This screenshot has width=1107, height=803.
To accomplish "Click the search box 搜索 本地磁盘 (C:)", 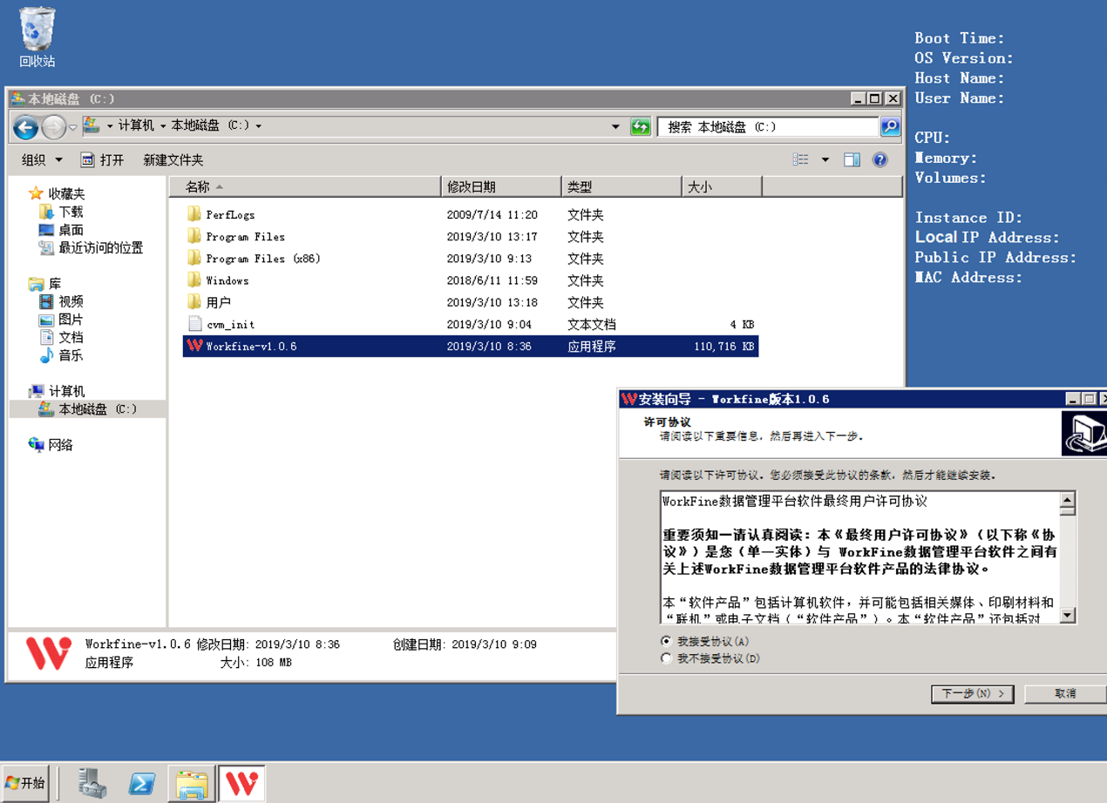I will [x=767, y=127].
